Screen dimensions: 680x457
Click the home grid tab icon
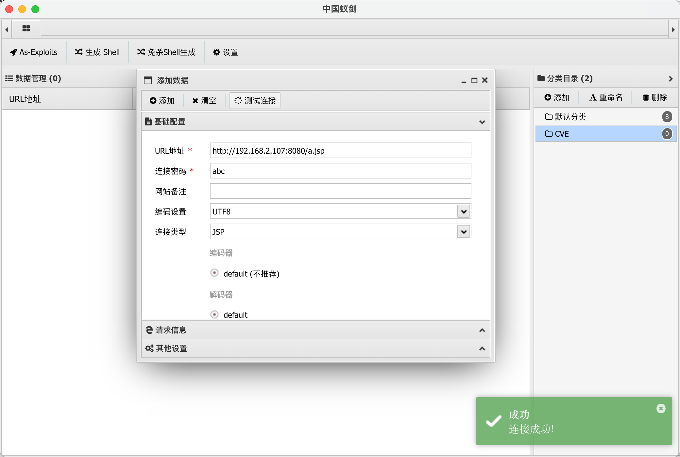[26, 29]
